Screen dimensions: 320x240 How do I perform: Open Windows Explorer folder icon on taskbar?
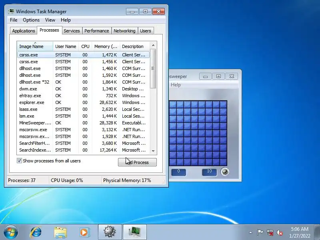click(x=60, y=232)
